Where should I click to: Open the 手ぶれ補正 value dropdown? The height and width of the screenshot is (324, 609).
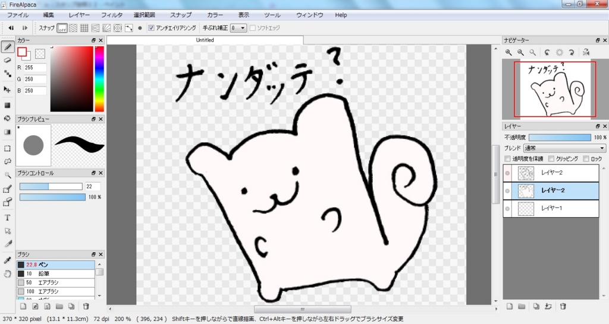[x=238, y=28]
